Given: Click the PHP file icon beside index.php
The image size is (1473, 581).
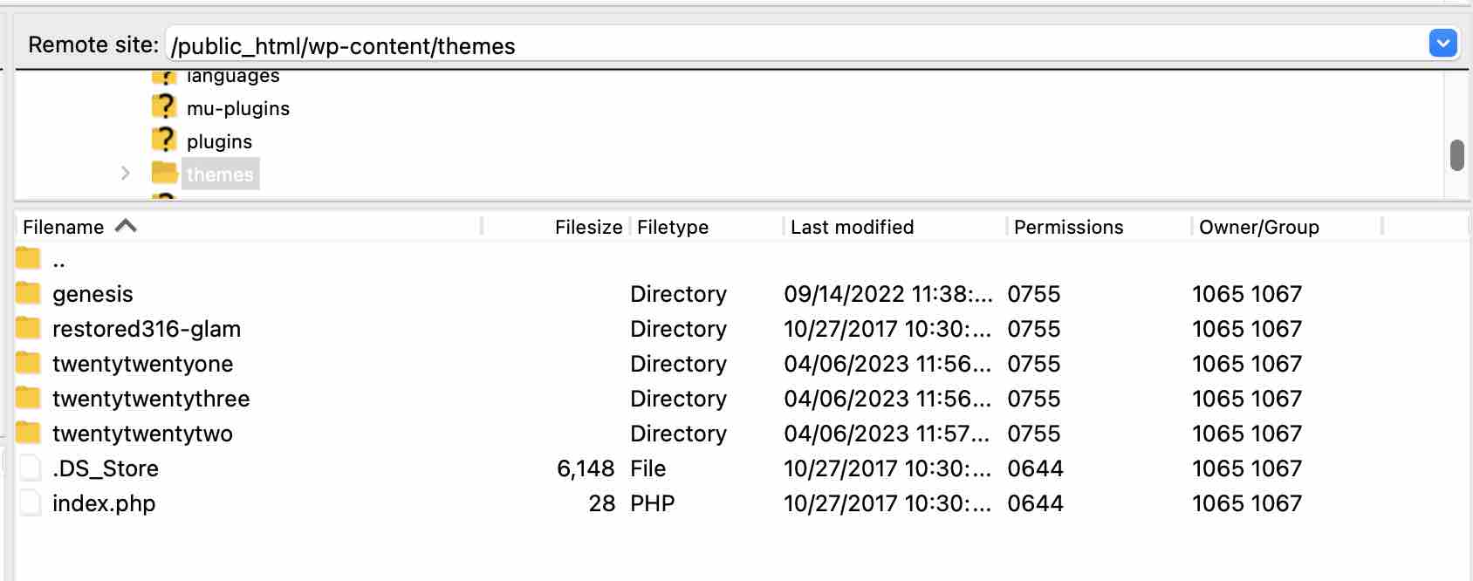Looking at the screenshot, I should (29, 503).
